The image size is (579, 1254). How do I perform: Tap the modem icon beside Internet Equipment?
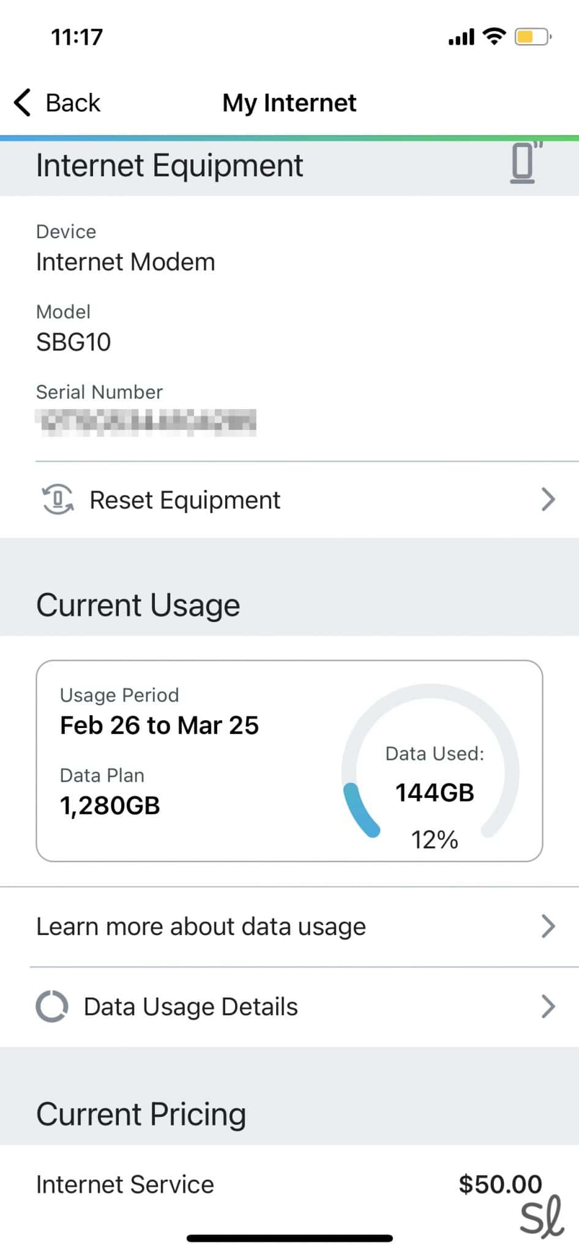click(521, 164)
